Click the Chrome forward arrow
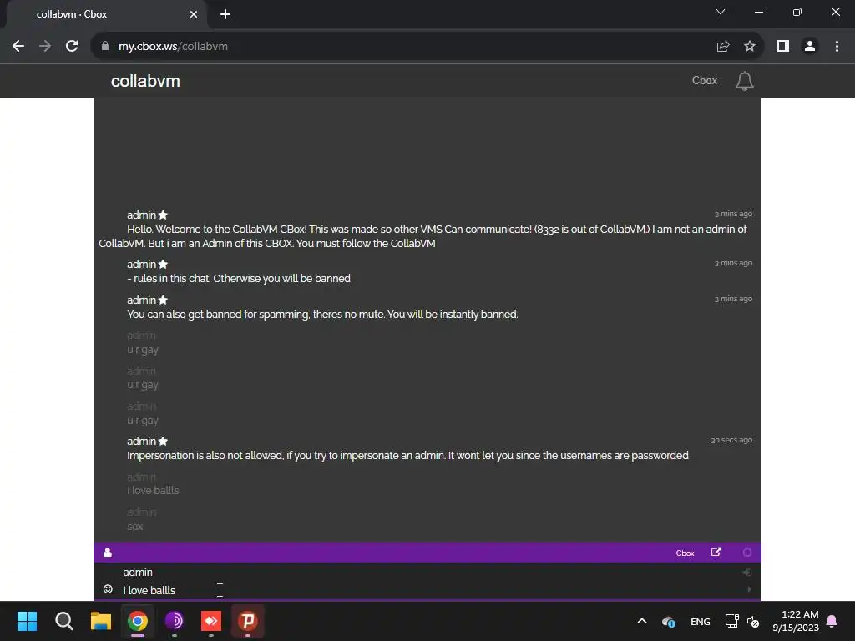 pyautogui.click(x=45, y=47)
